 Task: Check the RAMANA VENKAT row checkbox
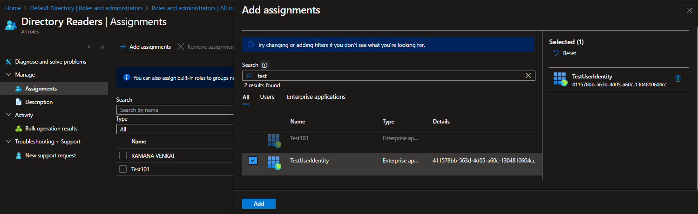(123, 156)
